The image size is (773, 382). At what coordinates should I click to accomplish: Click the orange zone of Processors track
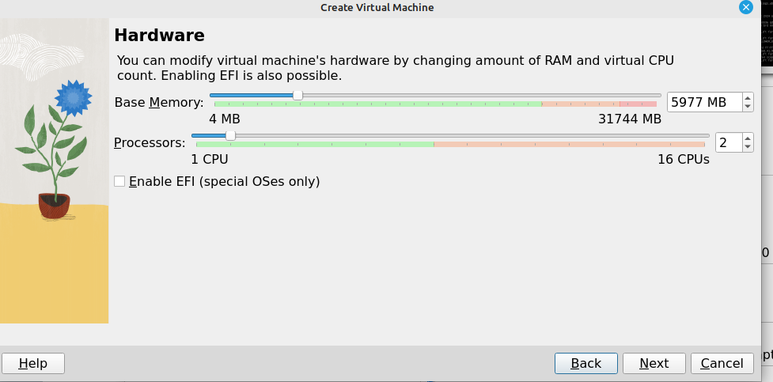(x=568, y=144)
